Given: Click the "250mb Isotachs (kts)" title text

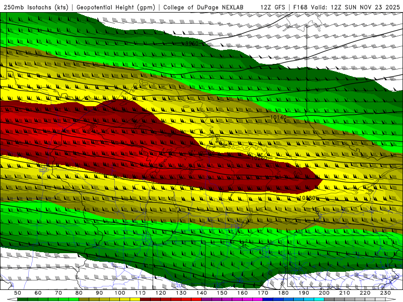Looking at the screenshot, I should (x=36, y=8).
